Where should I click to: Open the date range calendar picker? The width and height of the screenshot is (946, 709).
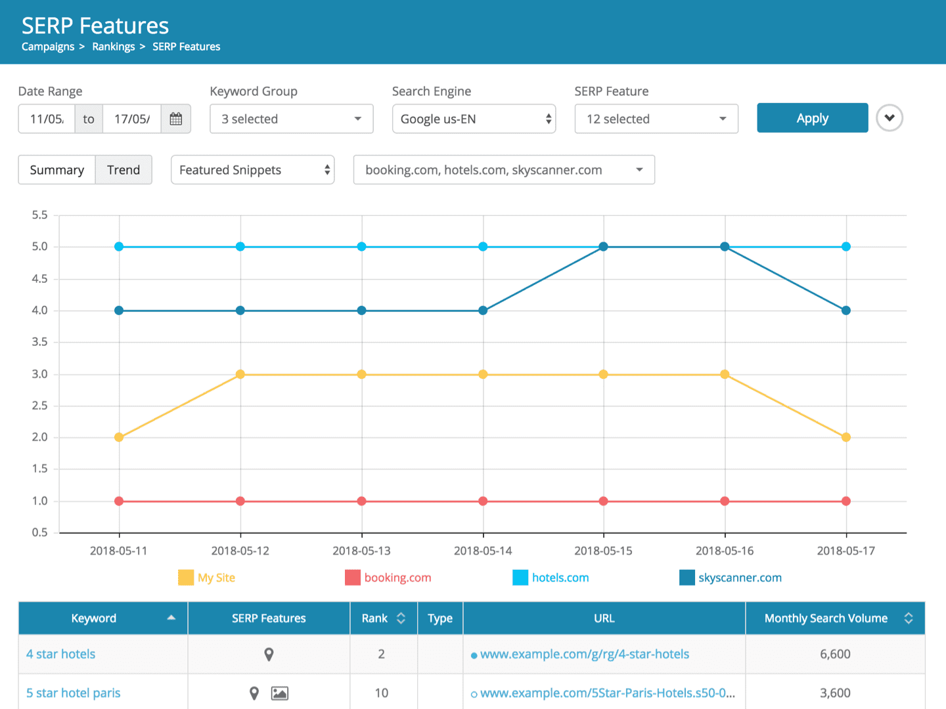[x=175, y=119]
